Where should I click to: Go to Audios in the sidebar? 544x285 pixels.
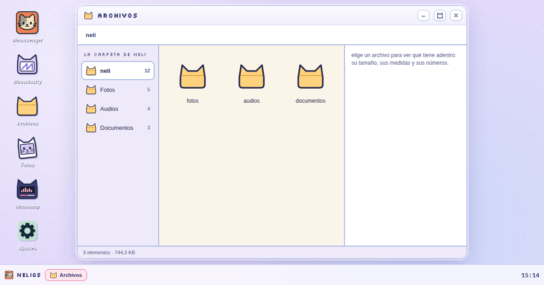[118, 109]
